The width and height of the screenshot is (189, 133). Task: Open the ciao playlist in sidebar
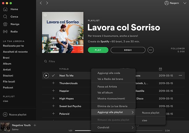click(6, 101)
